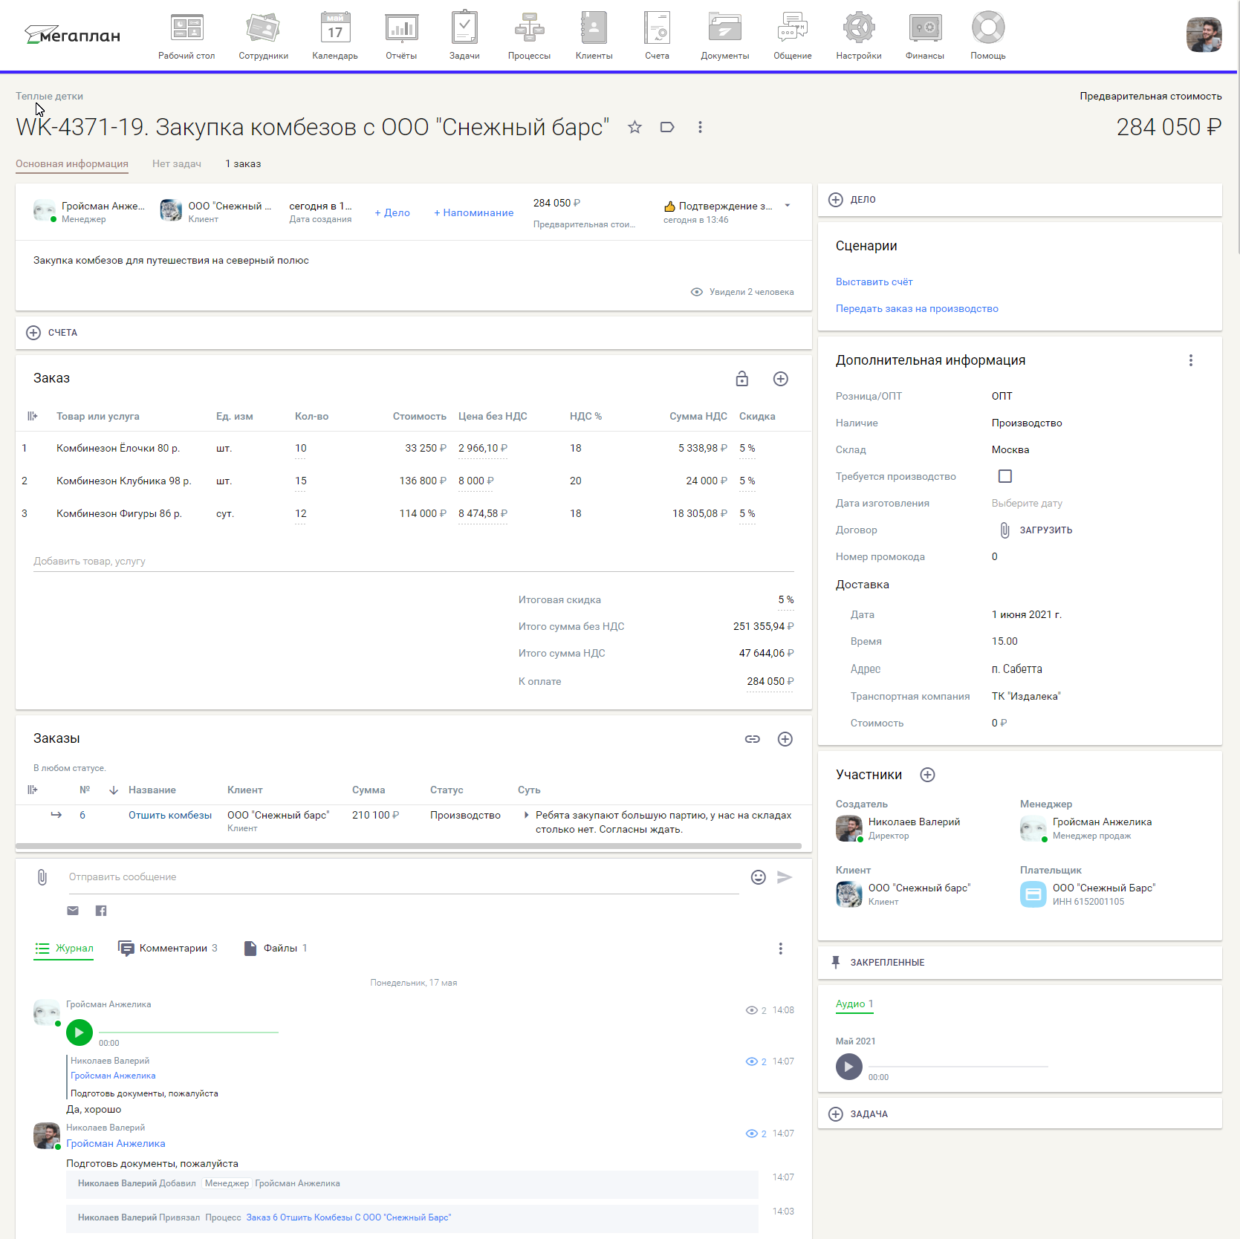Click Выставить счёт scenario link
Viewport: 1240px width, 1239px height.
[874, 282]
